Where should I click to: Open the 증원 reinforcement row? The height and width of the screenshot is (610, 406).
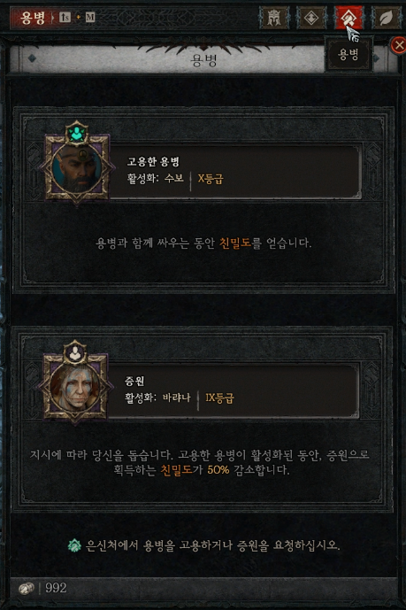tap(233, 391)
